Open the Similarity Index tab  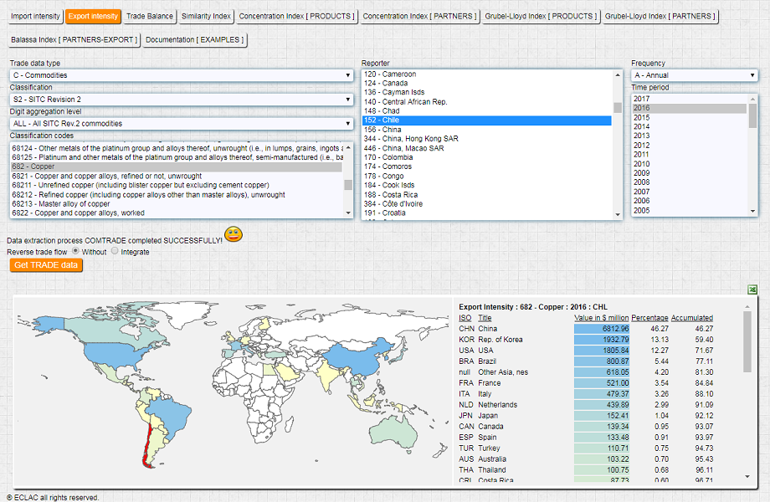click(206, 16)
